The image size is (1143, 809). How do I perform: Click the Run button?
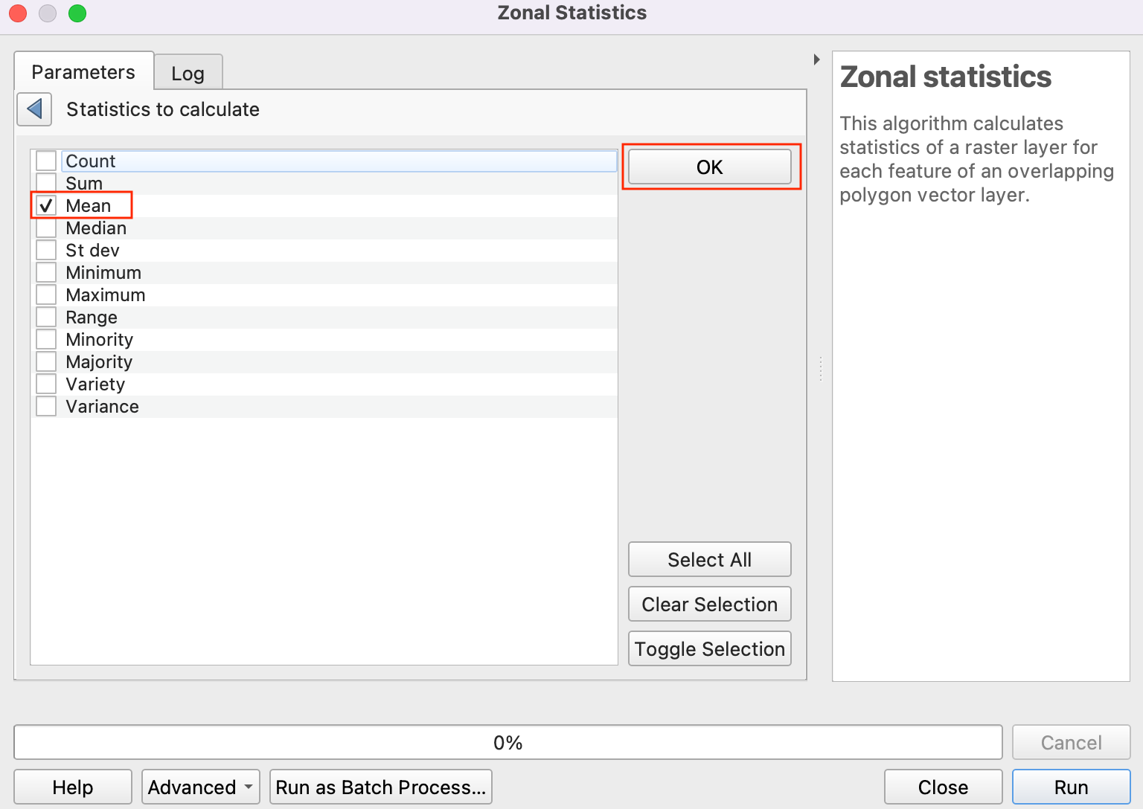(x=1070, y=787)
